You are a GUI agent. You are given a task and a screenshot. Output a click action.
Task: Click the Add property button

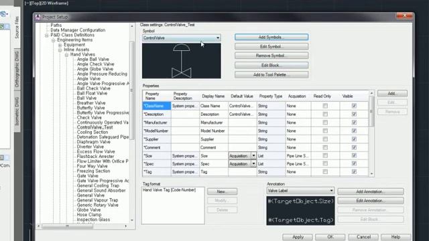392,94
